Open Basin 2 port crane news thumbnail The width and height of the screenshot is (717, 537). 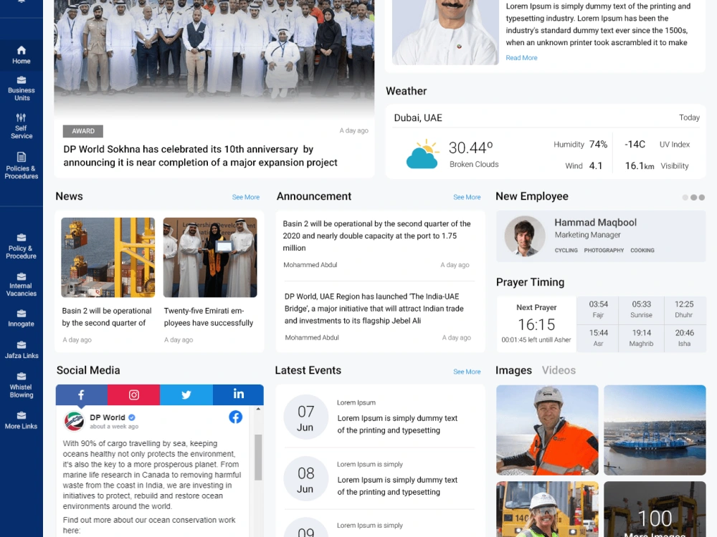(x=108, y=258)
